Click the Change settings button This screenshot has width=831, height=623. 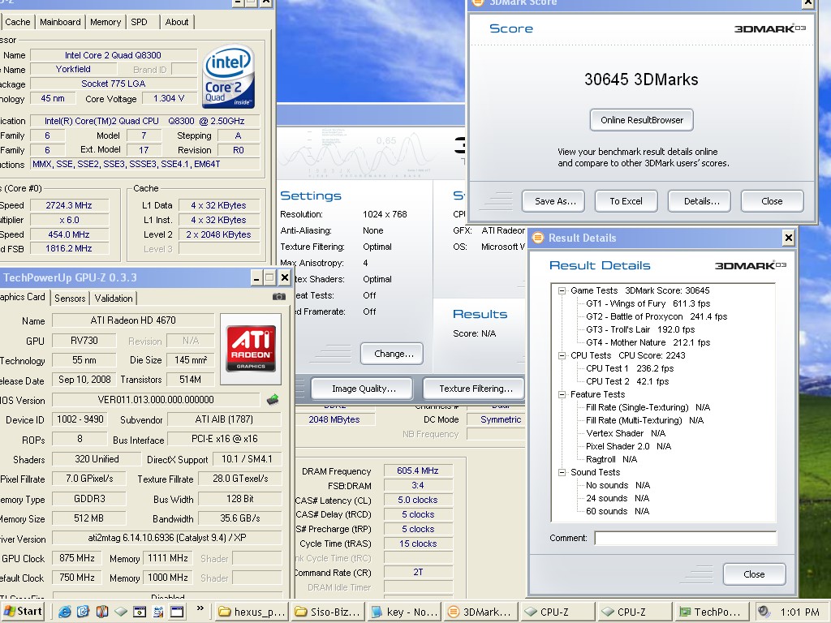[x=392, y=354]
